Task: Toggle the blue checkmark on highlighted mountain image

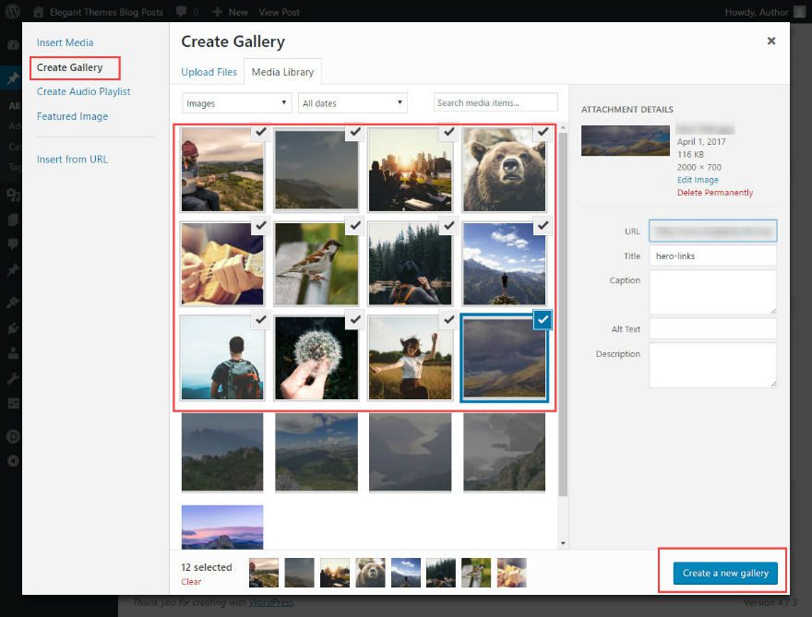Action: 543,319
